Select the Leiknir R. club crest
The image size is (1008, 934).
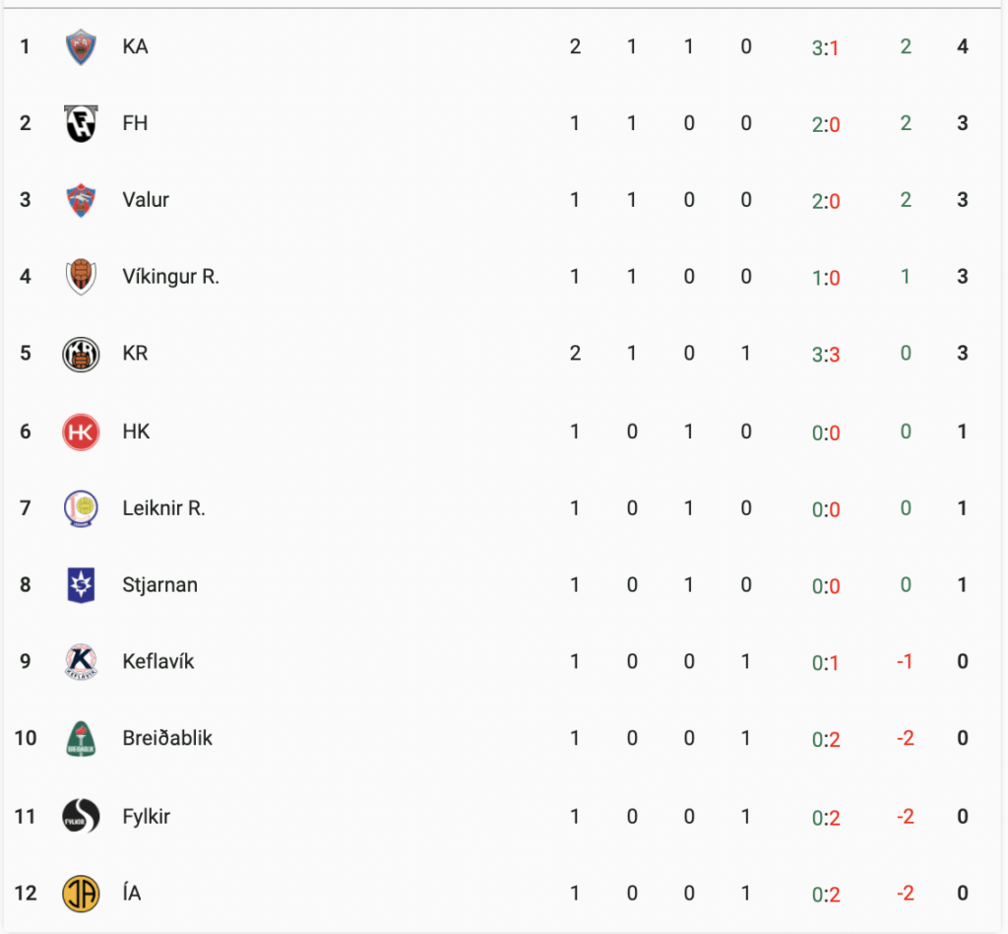pos(81,508)
